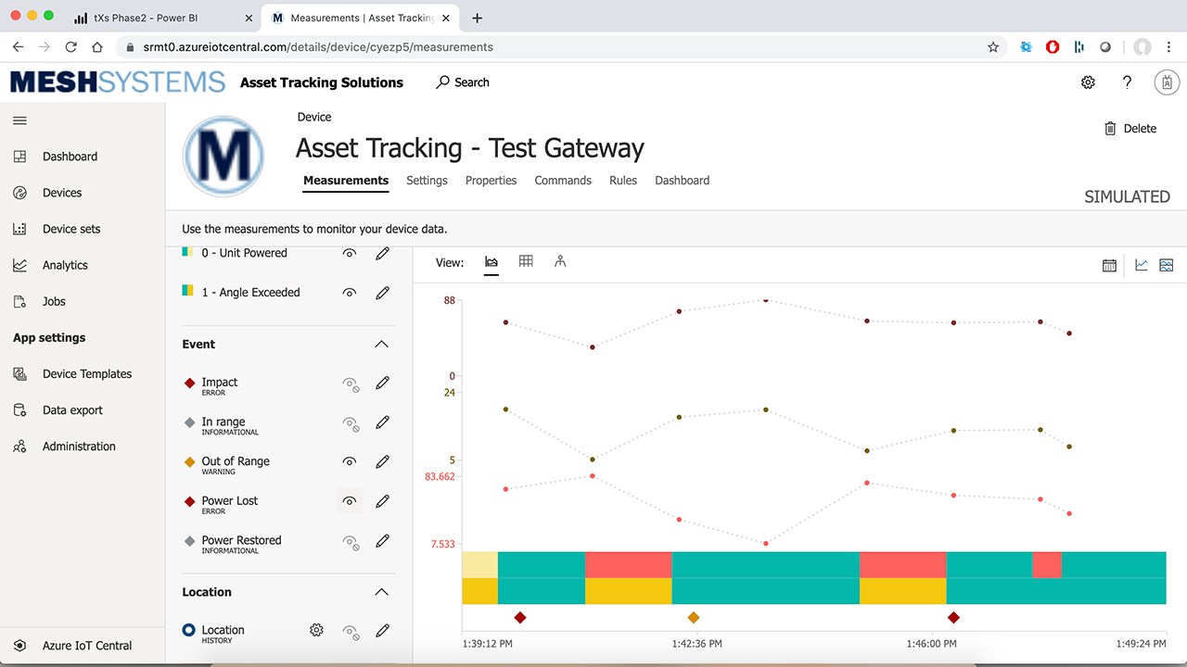Edit the 1 - Angle Exceeded measurement

tap(382, 293)
